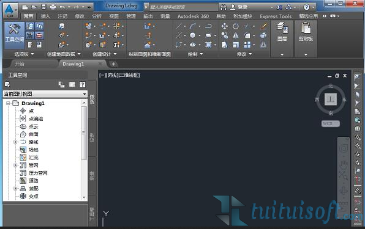Expand the 装配 tree node
This screenshot has height=229, width=365.
click(x=15, y=189)
